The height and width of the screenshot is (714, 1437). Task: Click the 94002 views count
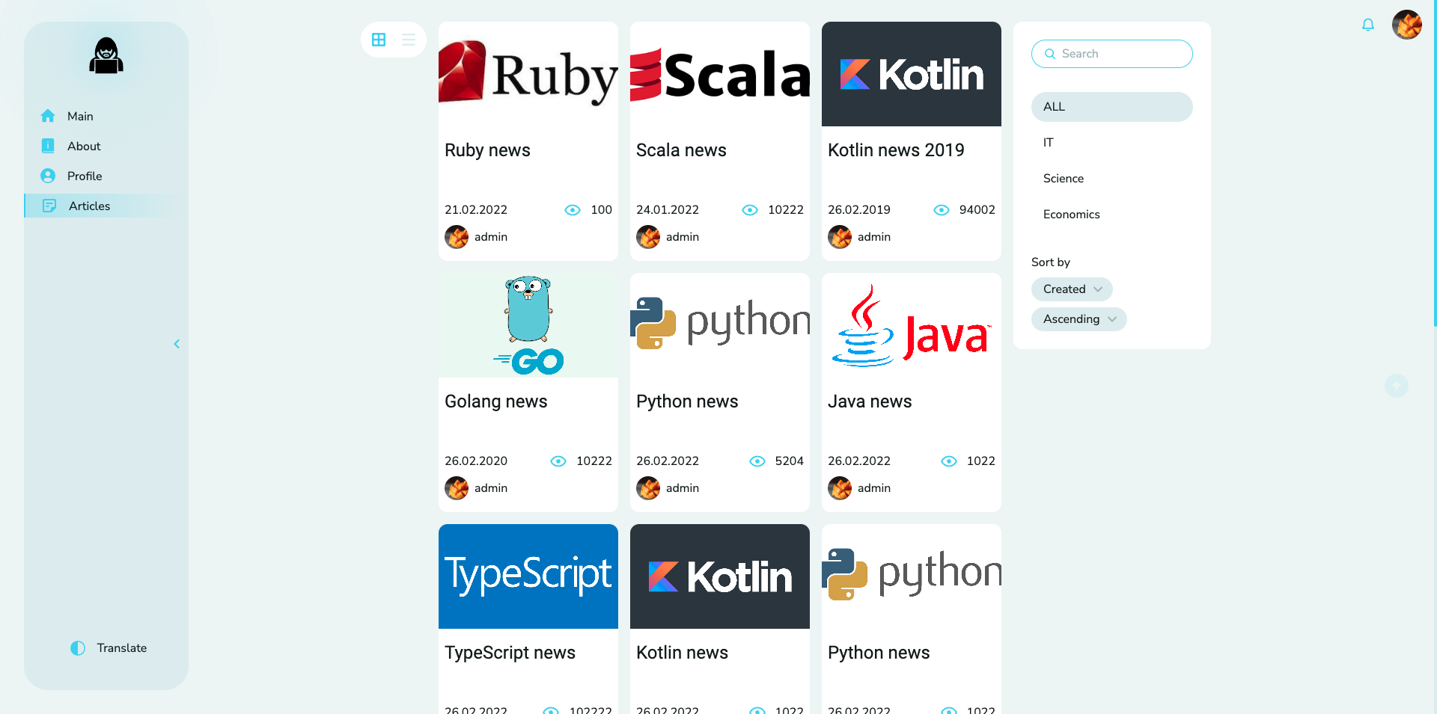[x=977, y=210]
